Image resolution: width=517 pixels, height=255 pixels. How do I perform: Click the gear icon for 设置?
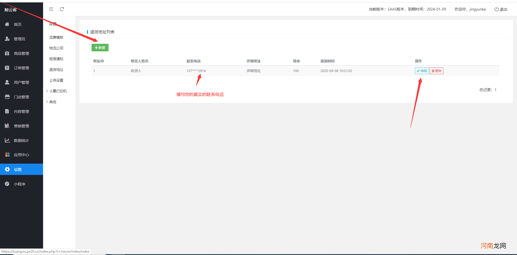coord(7,169)
